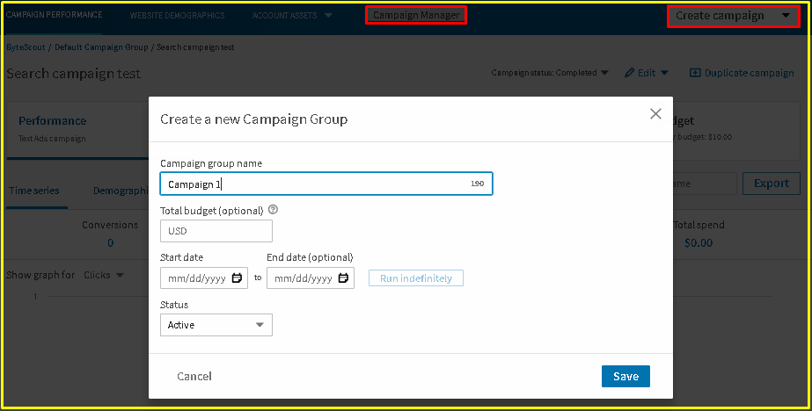Click the End date mm/dd/yyyy field

click(311, 278)
